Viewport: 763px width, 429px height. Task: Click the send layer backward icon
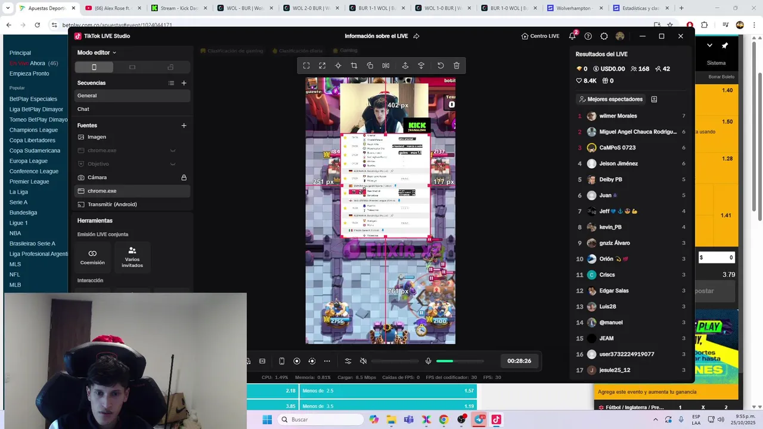[x=421, y=66]
